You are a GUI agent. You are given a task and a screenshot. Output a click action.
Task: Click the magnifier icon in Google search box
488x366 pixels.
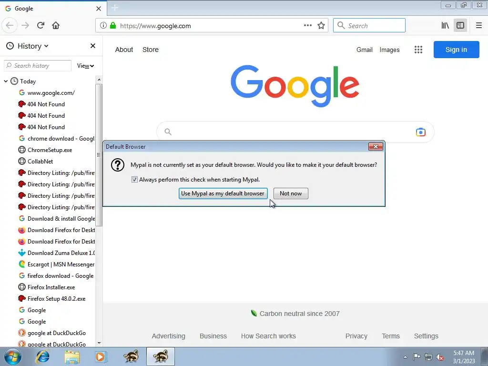168,132
